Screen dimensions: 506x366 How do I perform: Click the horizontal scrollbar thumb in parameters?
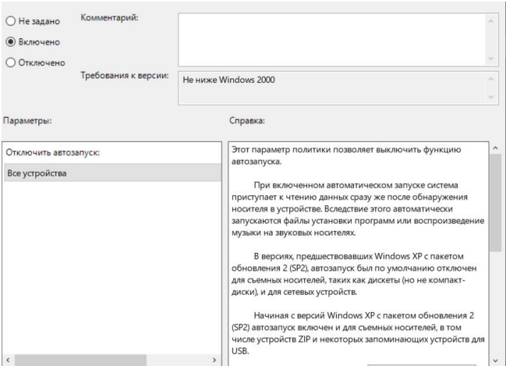tap(80, 360)
